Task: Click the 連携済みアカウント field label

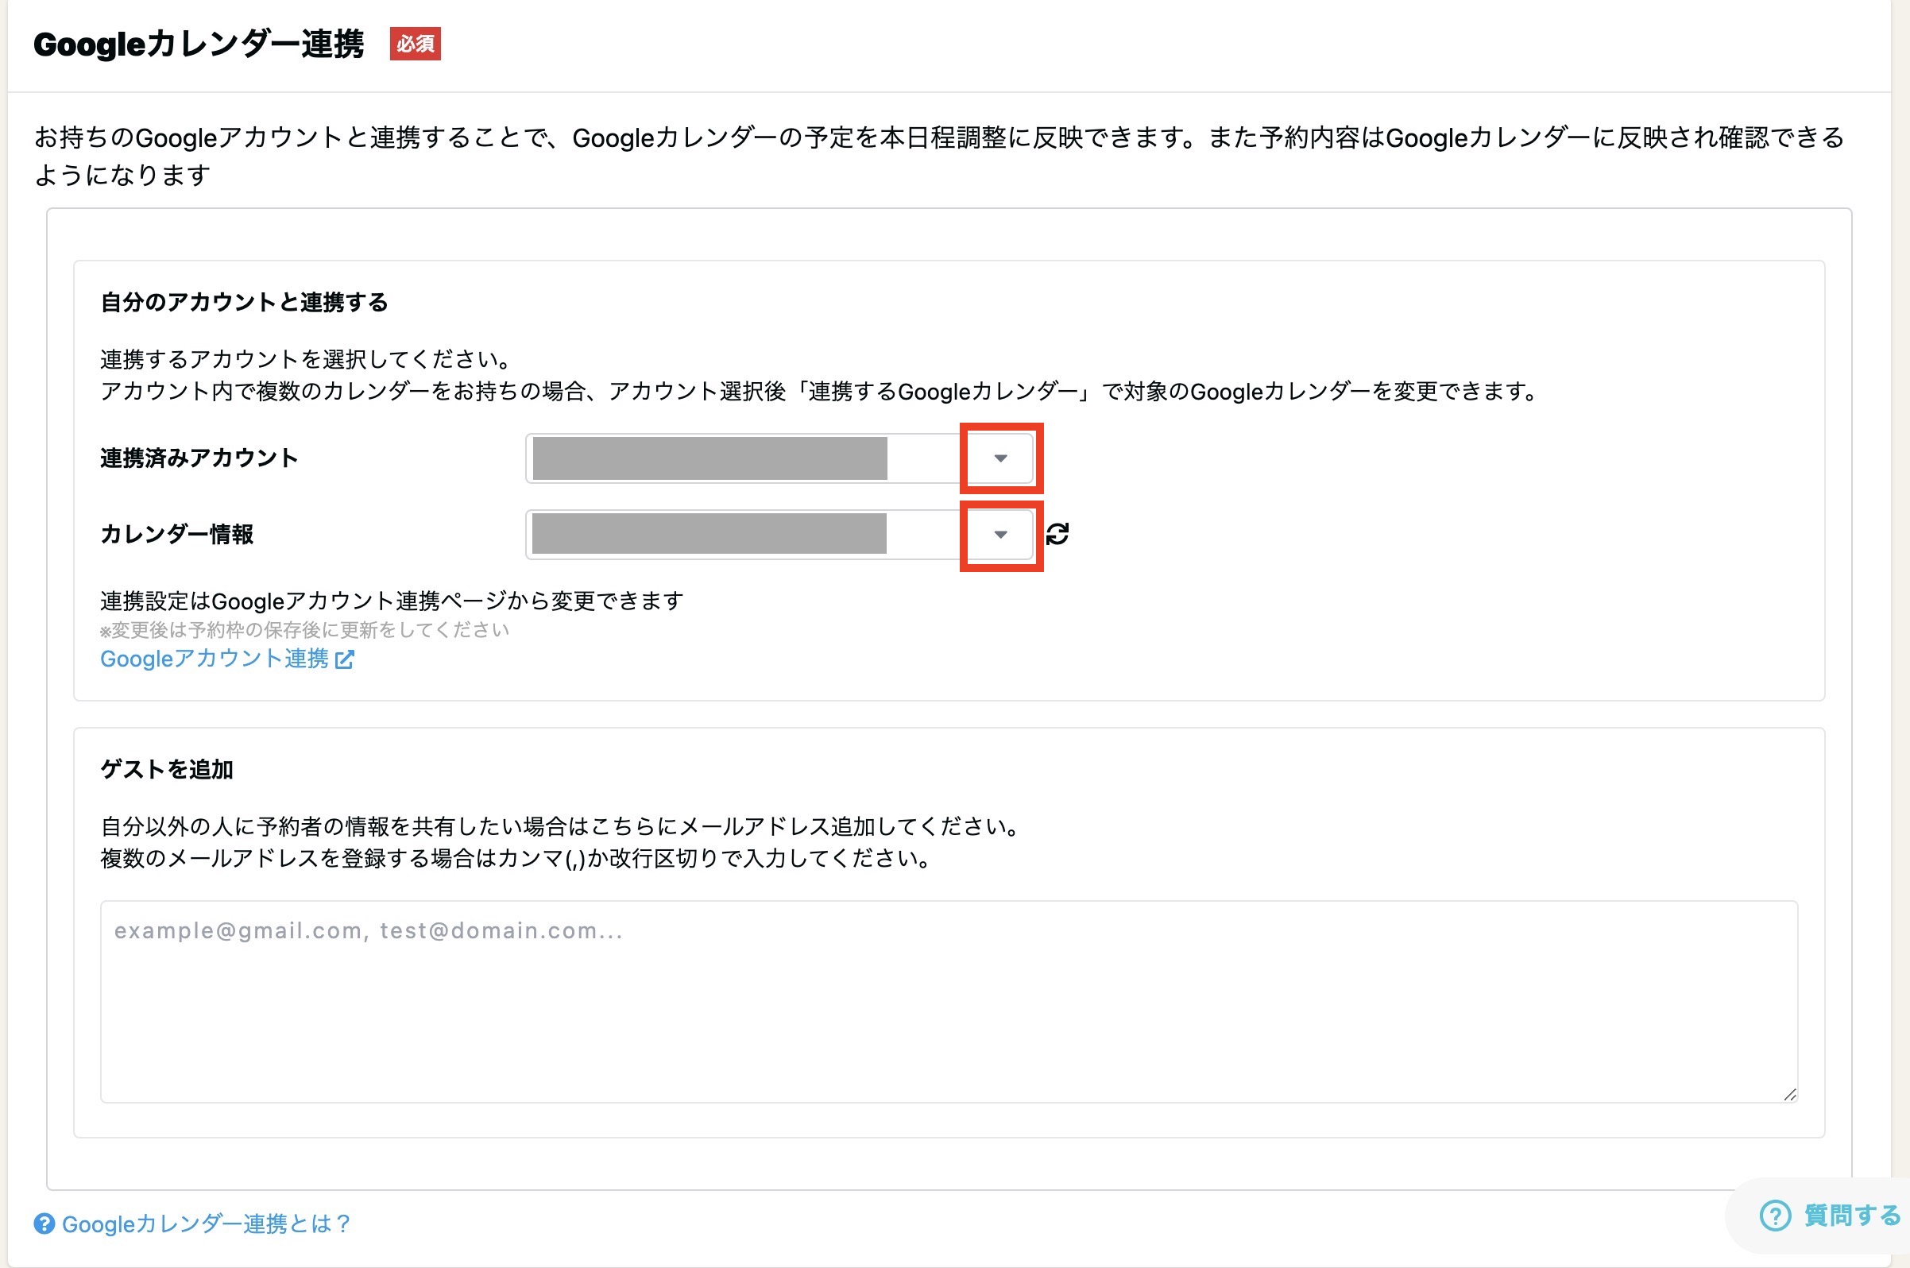Action: point(199,458)
